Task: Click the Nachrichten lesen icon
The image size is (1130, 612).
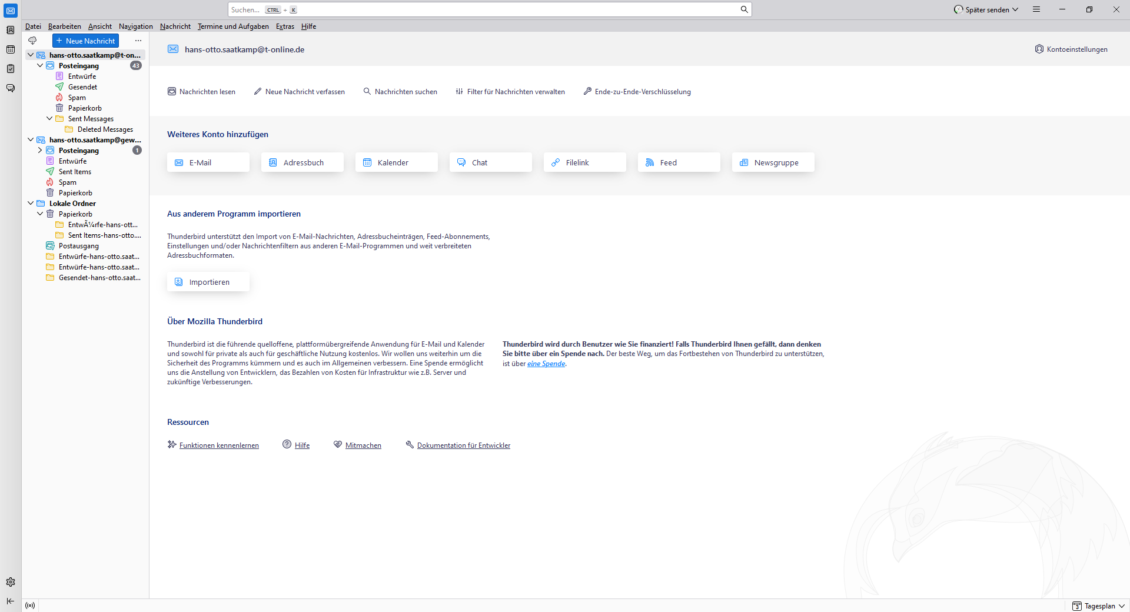Action: [172, 91]
